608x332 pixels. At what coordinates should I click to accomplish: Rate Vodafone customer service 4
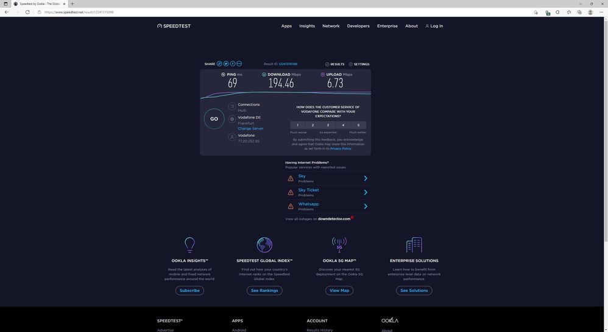pyautogui.click(x=343, y=125)
